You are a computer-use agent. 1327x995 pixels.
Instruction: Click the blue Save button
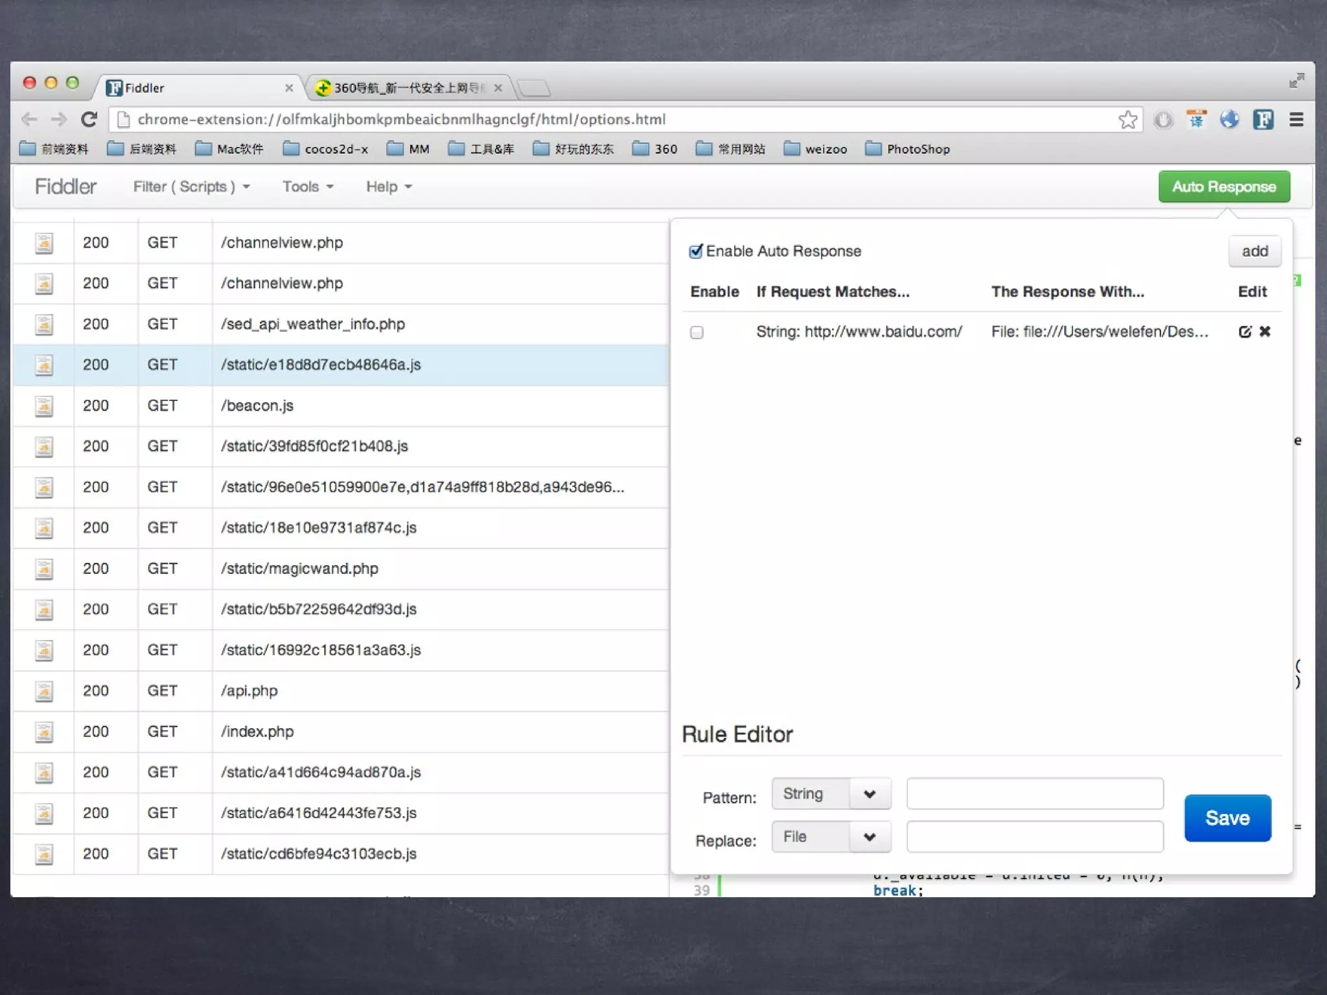(1227, 818)
